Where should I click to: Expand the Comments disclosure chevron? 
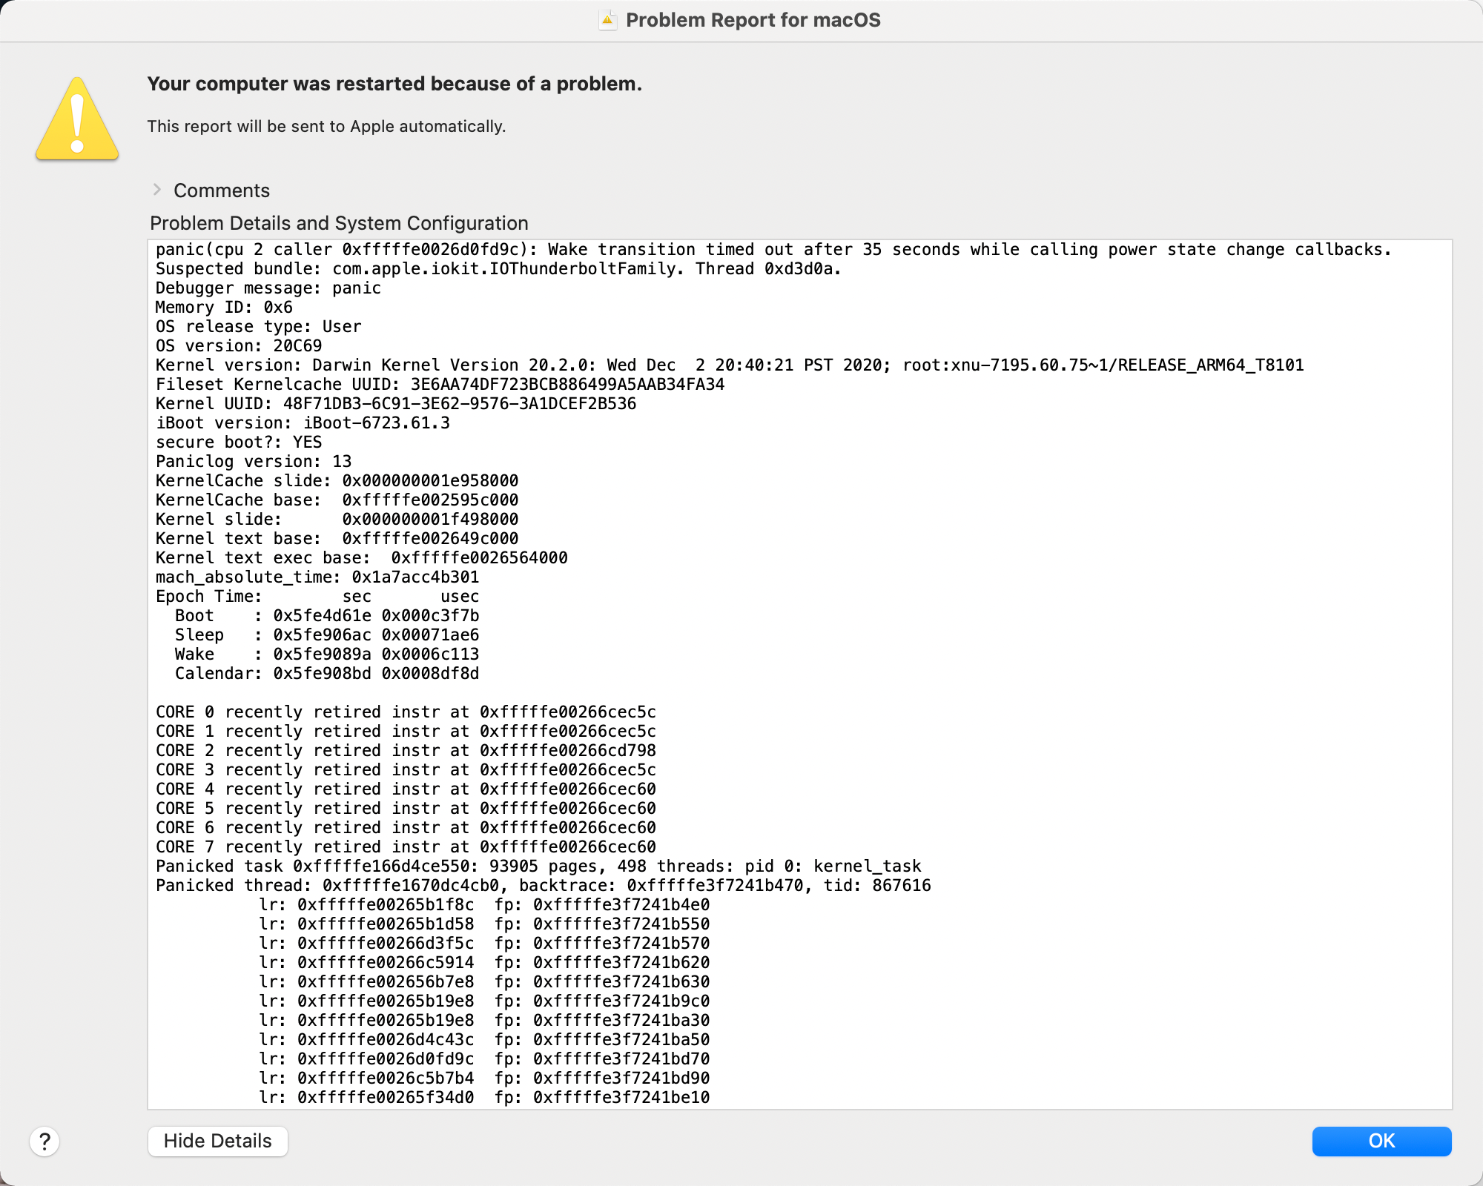pos(157,190)
